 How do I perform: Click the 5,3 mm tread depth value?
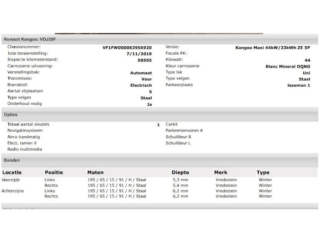[x=180, y=180]
